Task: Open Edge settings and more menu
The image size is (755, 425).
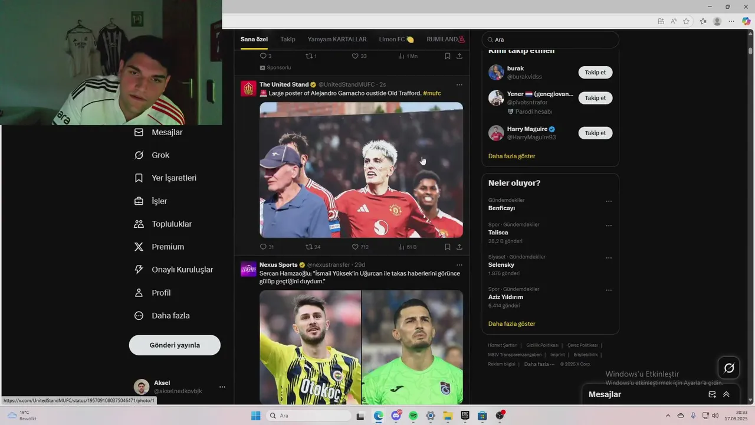Action: 731,21
